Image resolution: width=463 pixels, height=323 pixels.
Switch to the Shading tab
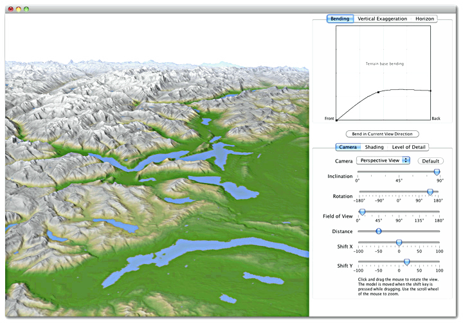tap(374, 147)
